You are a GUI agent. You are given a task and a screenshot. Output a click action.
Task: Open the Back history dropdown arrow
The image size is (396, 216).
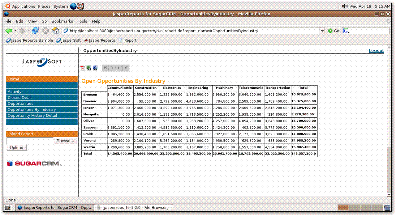(x=15, y=31)
